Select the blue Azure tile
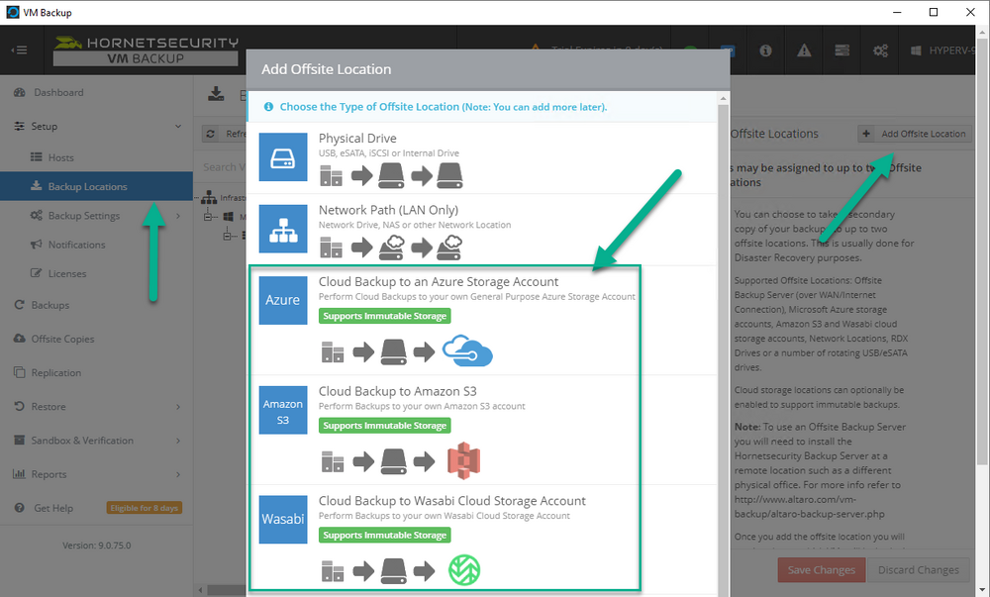Viewport: 990px width, 597px height. (283, 300)
